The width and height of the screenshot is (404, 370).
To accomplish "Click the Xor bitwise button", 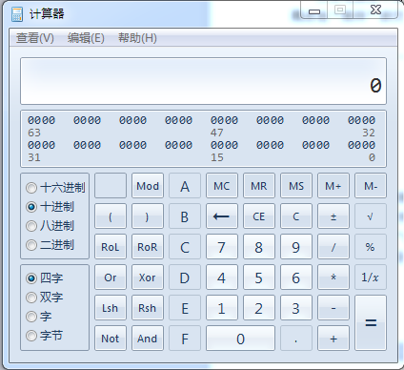I will (148, 277).
